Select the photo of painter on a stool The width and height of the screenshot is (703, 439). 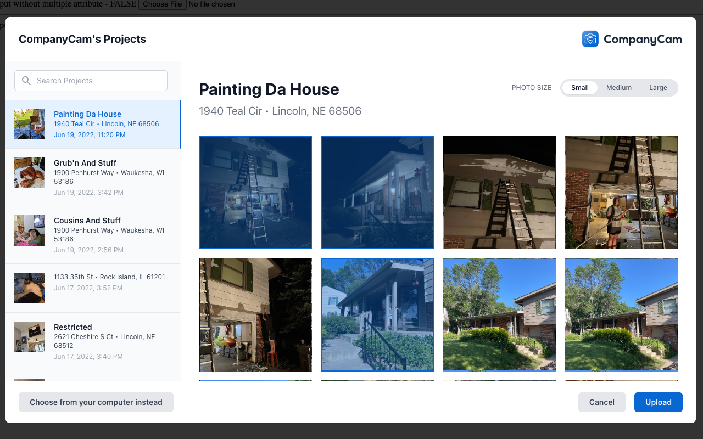tap(255, 314)
